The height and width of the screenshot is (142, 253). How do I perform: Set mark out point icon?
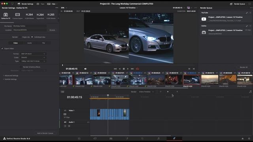pyautogui.click(x=194, y=69)
